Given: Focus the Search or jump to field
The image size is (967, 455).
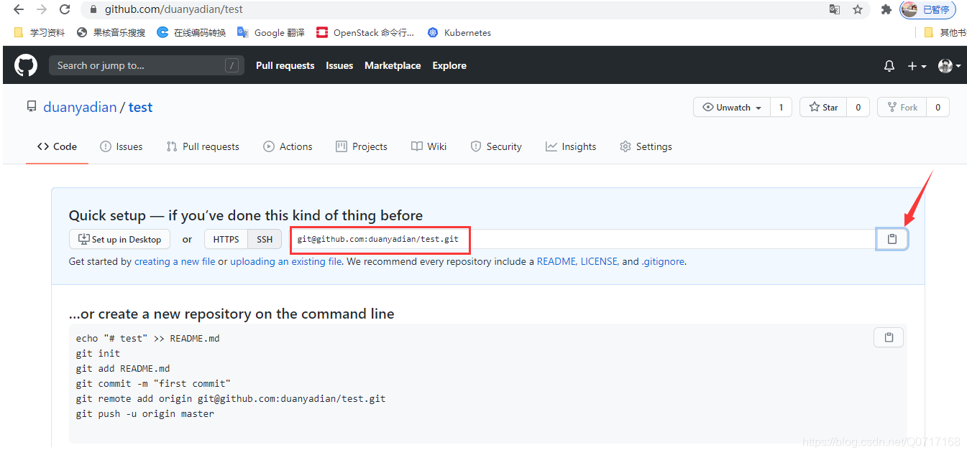Looking at the screenshot, I should click(147, 65).
